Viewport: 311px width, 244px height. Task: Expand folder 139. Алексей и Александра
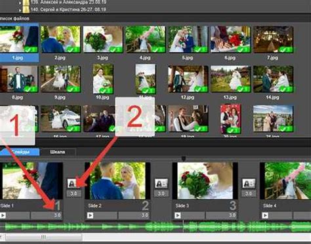20,3
